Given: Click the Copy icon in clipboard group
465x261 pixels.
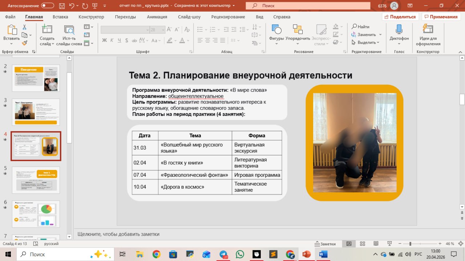Looking at the screenshot, I should coord(24,35).
